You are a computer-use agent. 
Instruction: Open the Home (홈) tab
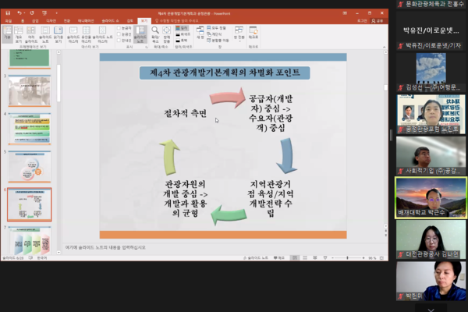pos(23,21)
